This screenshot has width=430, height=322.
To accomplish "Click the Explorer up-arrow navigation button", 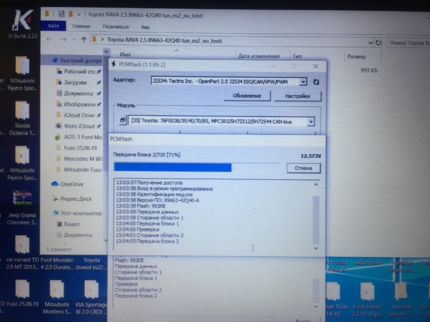I will point(84,39).
